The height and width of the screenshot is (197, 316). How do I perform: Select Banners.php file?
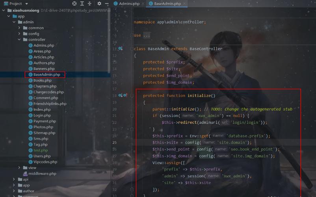(x=44, y=69)
